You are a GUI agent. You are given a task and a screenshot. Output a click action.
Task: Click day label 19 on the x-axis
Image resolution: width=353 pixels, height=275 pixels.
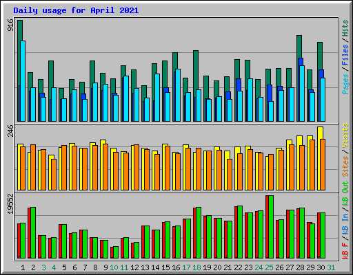[207, 267]
